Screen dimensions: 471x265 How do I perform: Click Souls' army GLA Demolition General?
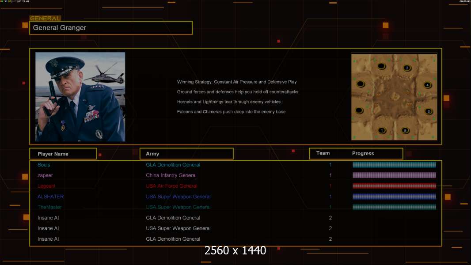coord(173,165)
